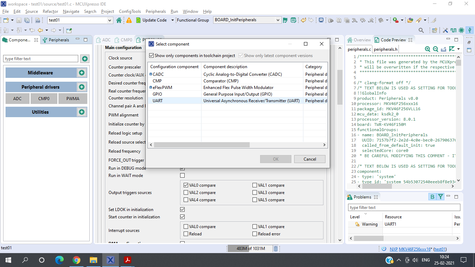The image size is (475, 267).
Task: Uncheck Run in DEBUG mode
Action: click(182, 168)
